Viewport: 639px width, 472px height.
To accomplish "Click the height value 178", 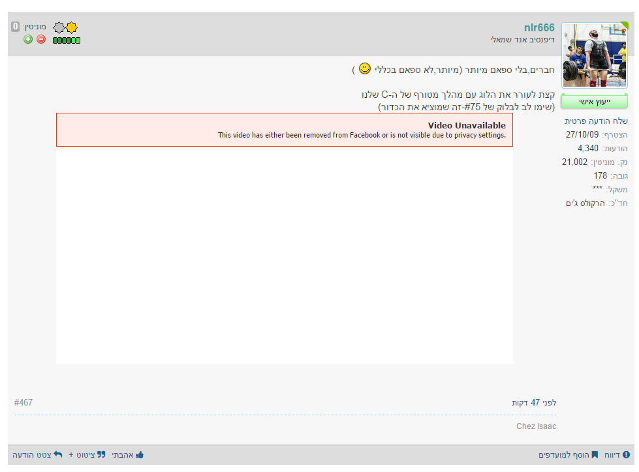I will [x=600, y=175].
